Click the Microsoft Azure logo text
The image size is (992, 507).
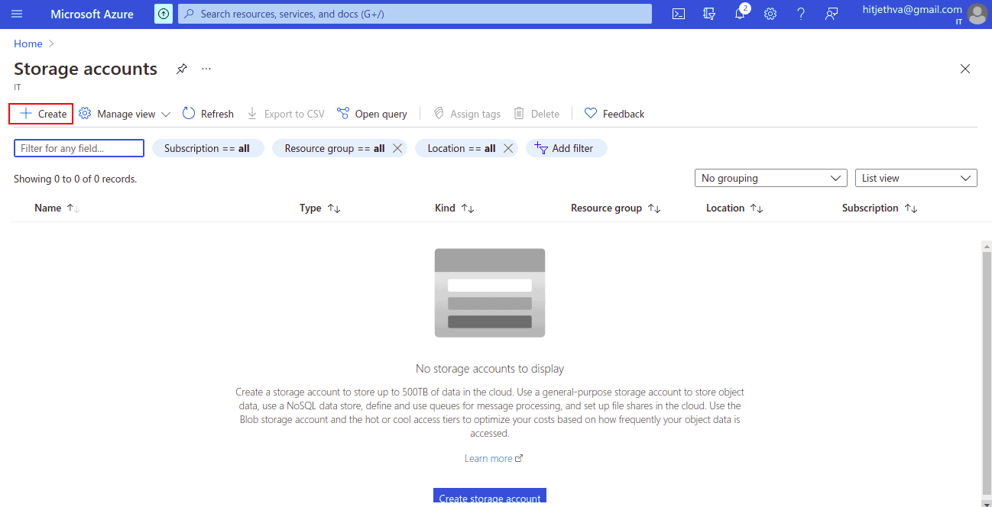(92, 14)
